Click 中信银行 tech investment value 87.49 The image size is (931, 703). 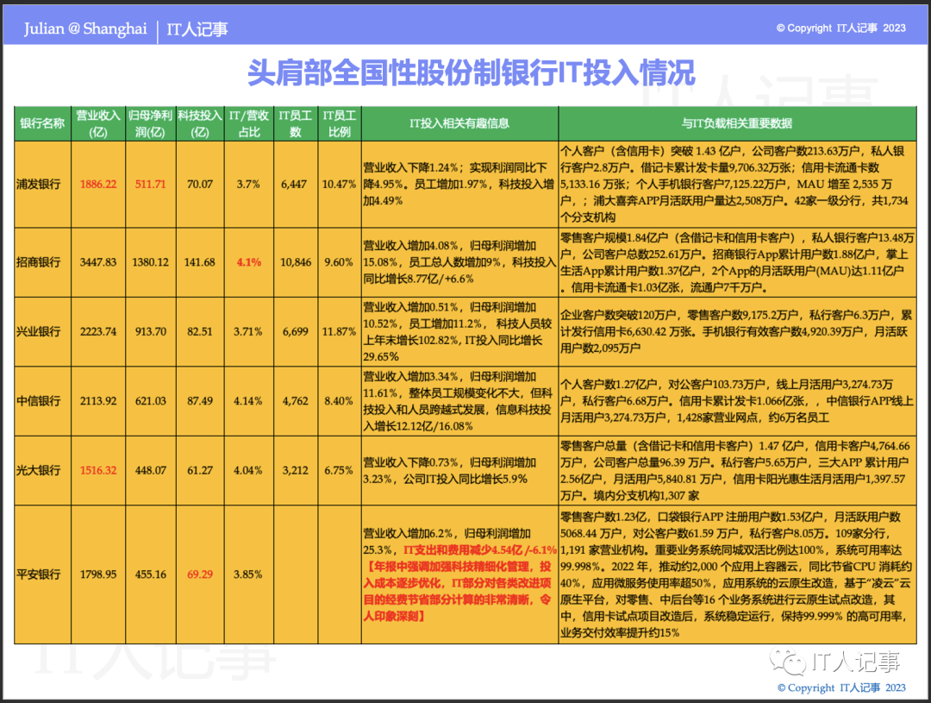[x=200, y=401]
